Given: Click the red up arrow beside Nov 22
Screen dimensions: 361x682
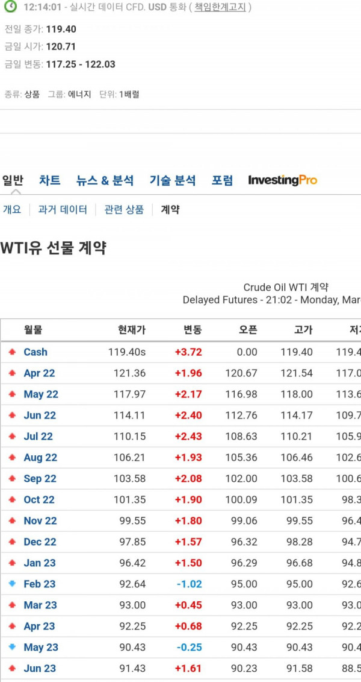Looking at the screenshot, I should [x=12, y=520].
